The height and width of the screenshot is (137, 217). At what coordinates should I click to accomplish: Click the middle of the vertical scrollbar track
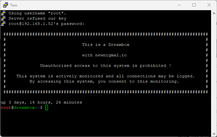coord(214,73)
